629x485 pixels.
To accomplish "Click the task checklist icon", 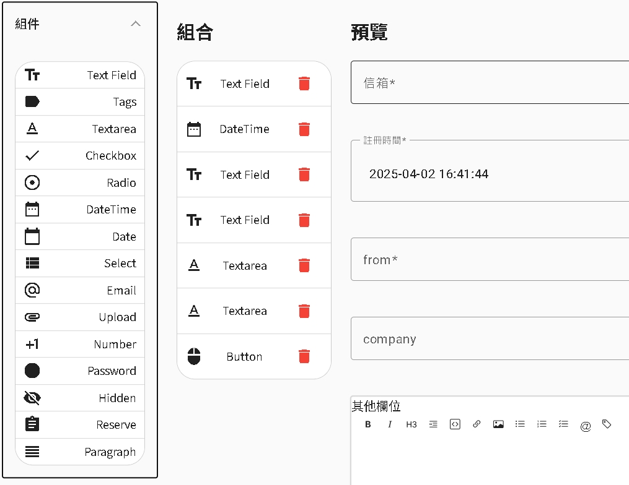I will [563, 424].
